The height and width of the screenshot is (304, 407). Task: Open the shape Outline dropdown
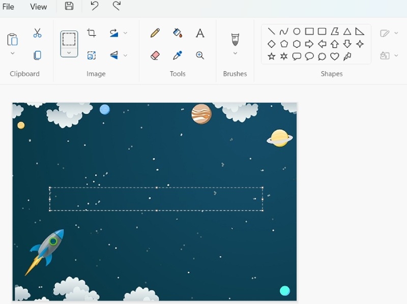396,33
